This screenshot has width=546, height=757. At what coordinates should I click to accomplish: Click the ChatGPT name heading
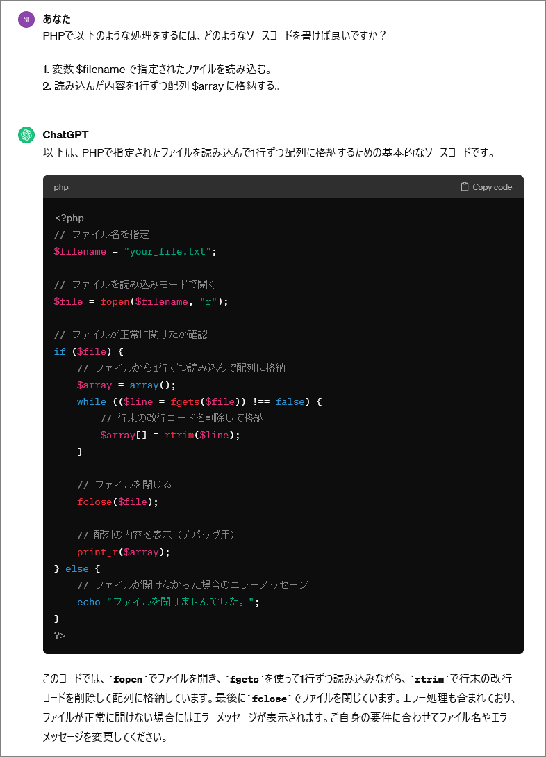click(65, 135)
